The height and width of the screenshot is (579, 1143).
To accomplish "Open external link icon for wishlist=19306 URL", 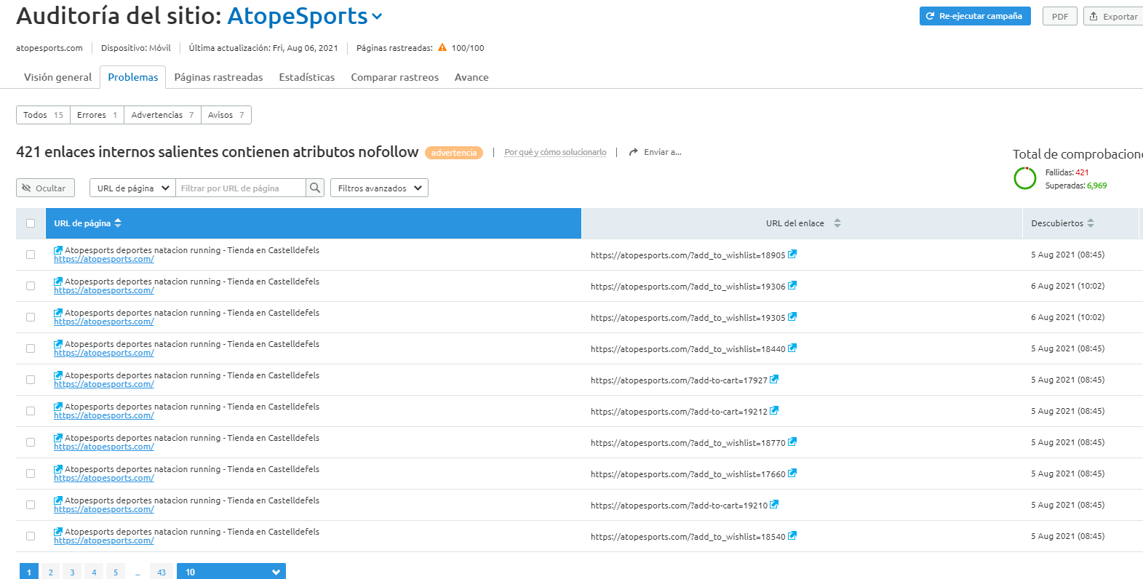I will pos(792,285).
